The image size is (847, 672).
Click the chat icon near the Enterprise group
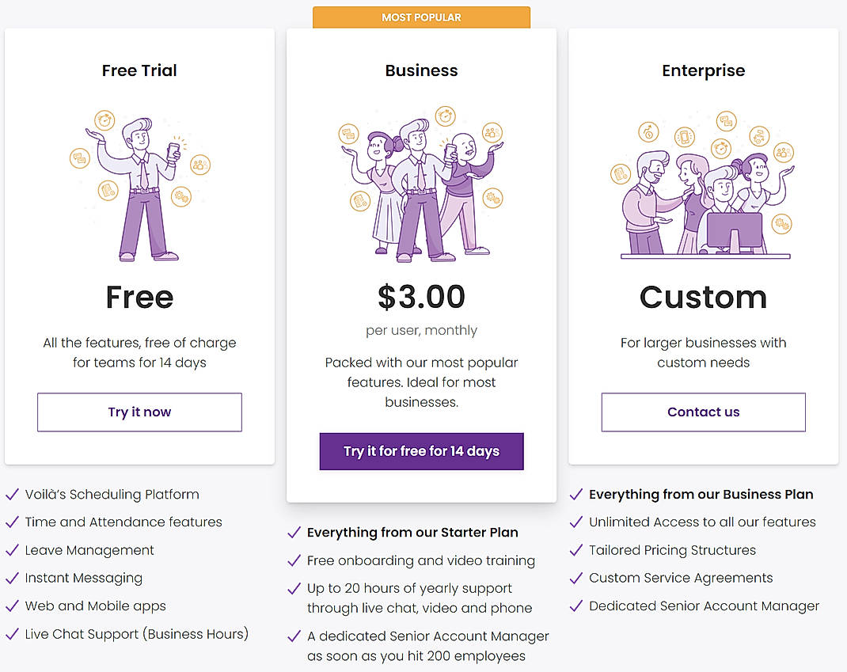pos(726,121)
